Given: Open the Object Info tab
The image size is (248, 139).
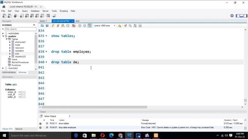Looking at the screenshot, I should coord(7,129).
